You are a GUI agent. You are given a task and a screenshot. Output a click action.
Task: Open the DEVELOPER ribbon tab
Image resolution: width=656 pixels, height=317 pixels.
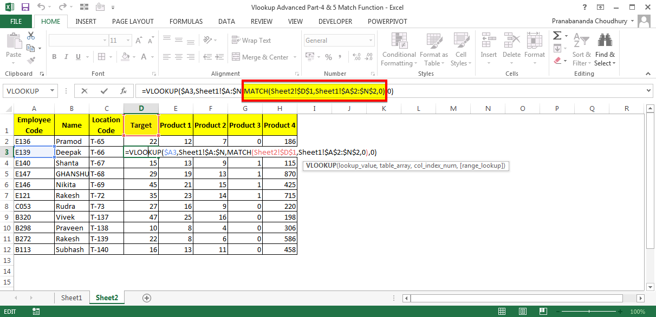(x=335, y=21)
